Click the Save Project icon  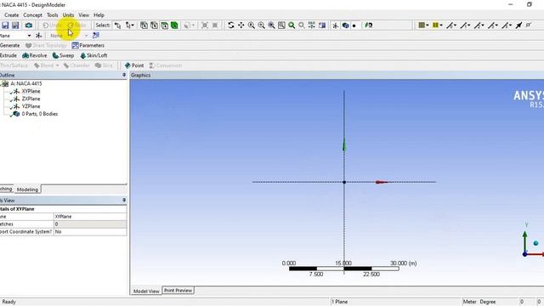tap(5, 25)
